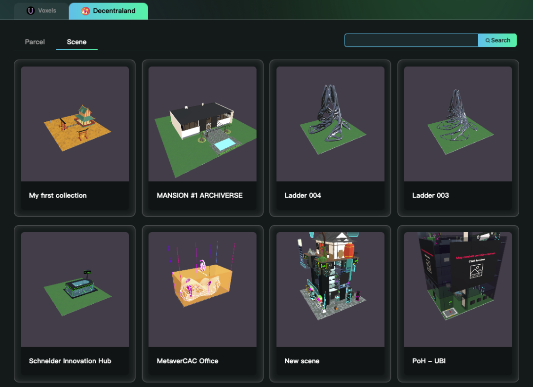The width and height of the screenshot is (533, 387).
Task: Open My first collection scene thumbnail
Action: pos(75,124)
